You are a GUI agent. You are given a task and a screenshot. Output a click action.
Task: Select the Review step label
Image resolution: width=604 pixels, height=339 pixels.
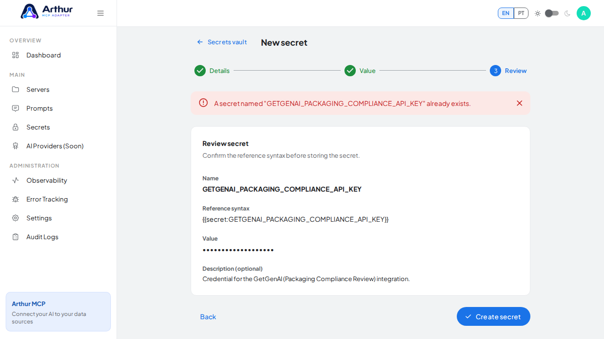click(516, 71)
